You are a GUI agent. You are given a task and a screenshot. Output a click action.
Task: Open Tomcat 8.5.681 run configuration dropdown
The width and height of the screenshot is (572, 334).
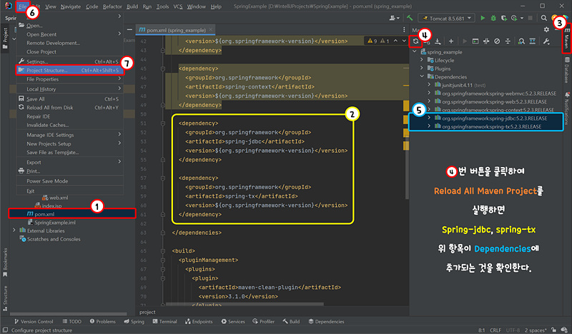click(x=447, y=18)
